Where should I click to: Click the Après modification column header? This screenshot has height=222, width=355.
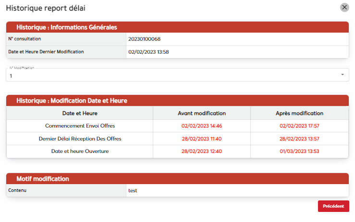tap(299, 113)
